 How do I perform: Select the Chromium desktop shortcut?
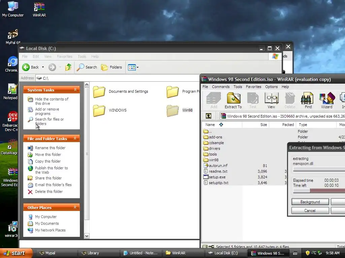point(11,64)
